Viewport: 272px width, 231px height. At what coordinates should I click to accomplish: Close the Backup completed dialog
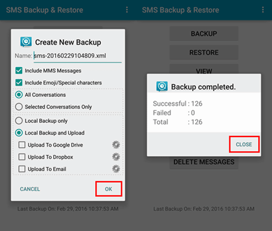pyautogui.click(x=244, y=144)
